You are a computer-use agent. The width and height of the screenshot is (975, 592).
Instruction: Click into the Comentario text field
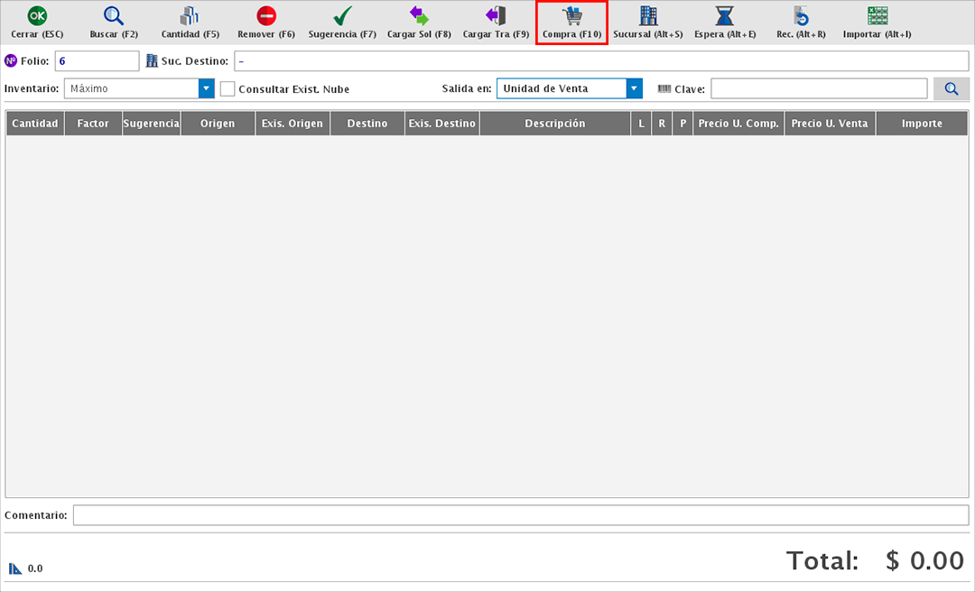click(520, 514)
